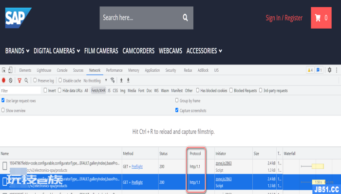The height and width of the screenshot is (194, 341).
Task: Switch to Sources tab
Action: click(78, 70)
